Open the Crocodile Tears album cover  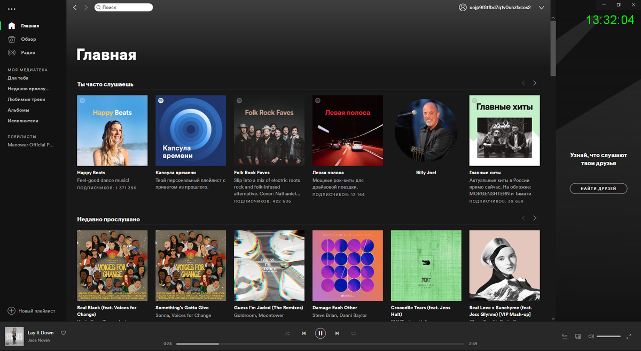pyautogui.click(x=426, y=266)
